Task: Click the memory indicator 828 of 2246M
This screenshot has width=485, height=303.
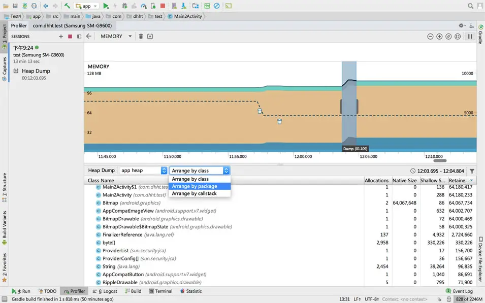Action: (469, 299)
